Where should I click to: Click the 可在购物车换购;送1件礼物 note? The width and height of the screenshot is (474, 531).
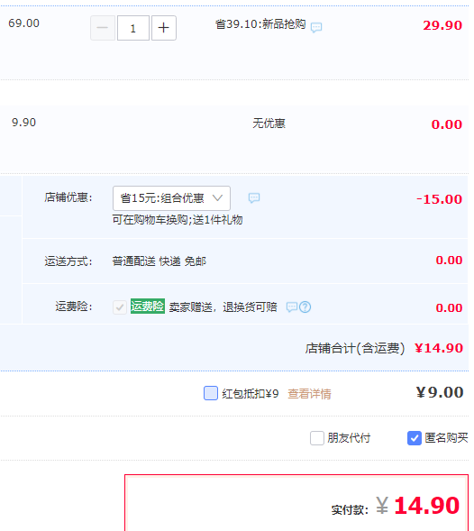tap(178, 220)
